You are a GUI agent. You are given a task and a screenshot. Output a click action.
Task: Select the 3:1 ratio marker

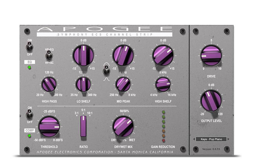tap(77, 113)
